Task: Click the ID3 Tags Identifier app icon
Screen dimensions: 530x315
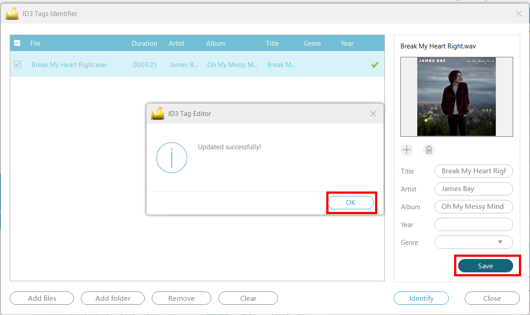Action: 12,14
